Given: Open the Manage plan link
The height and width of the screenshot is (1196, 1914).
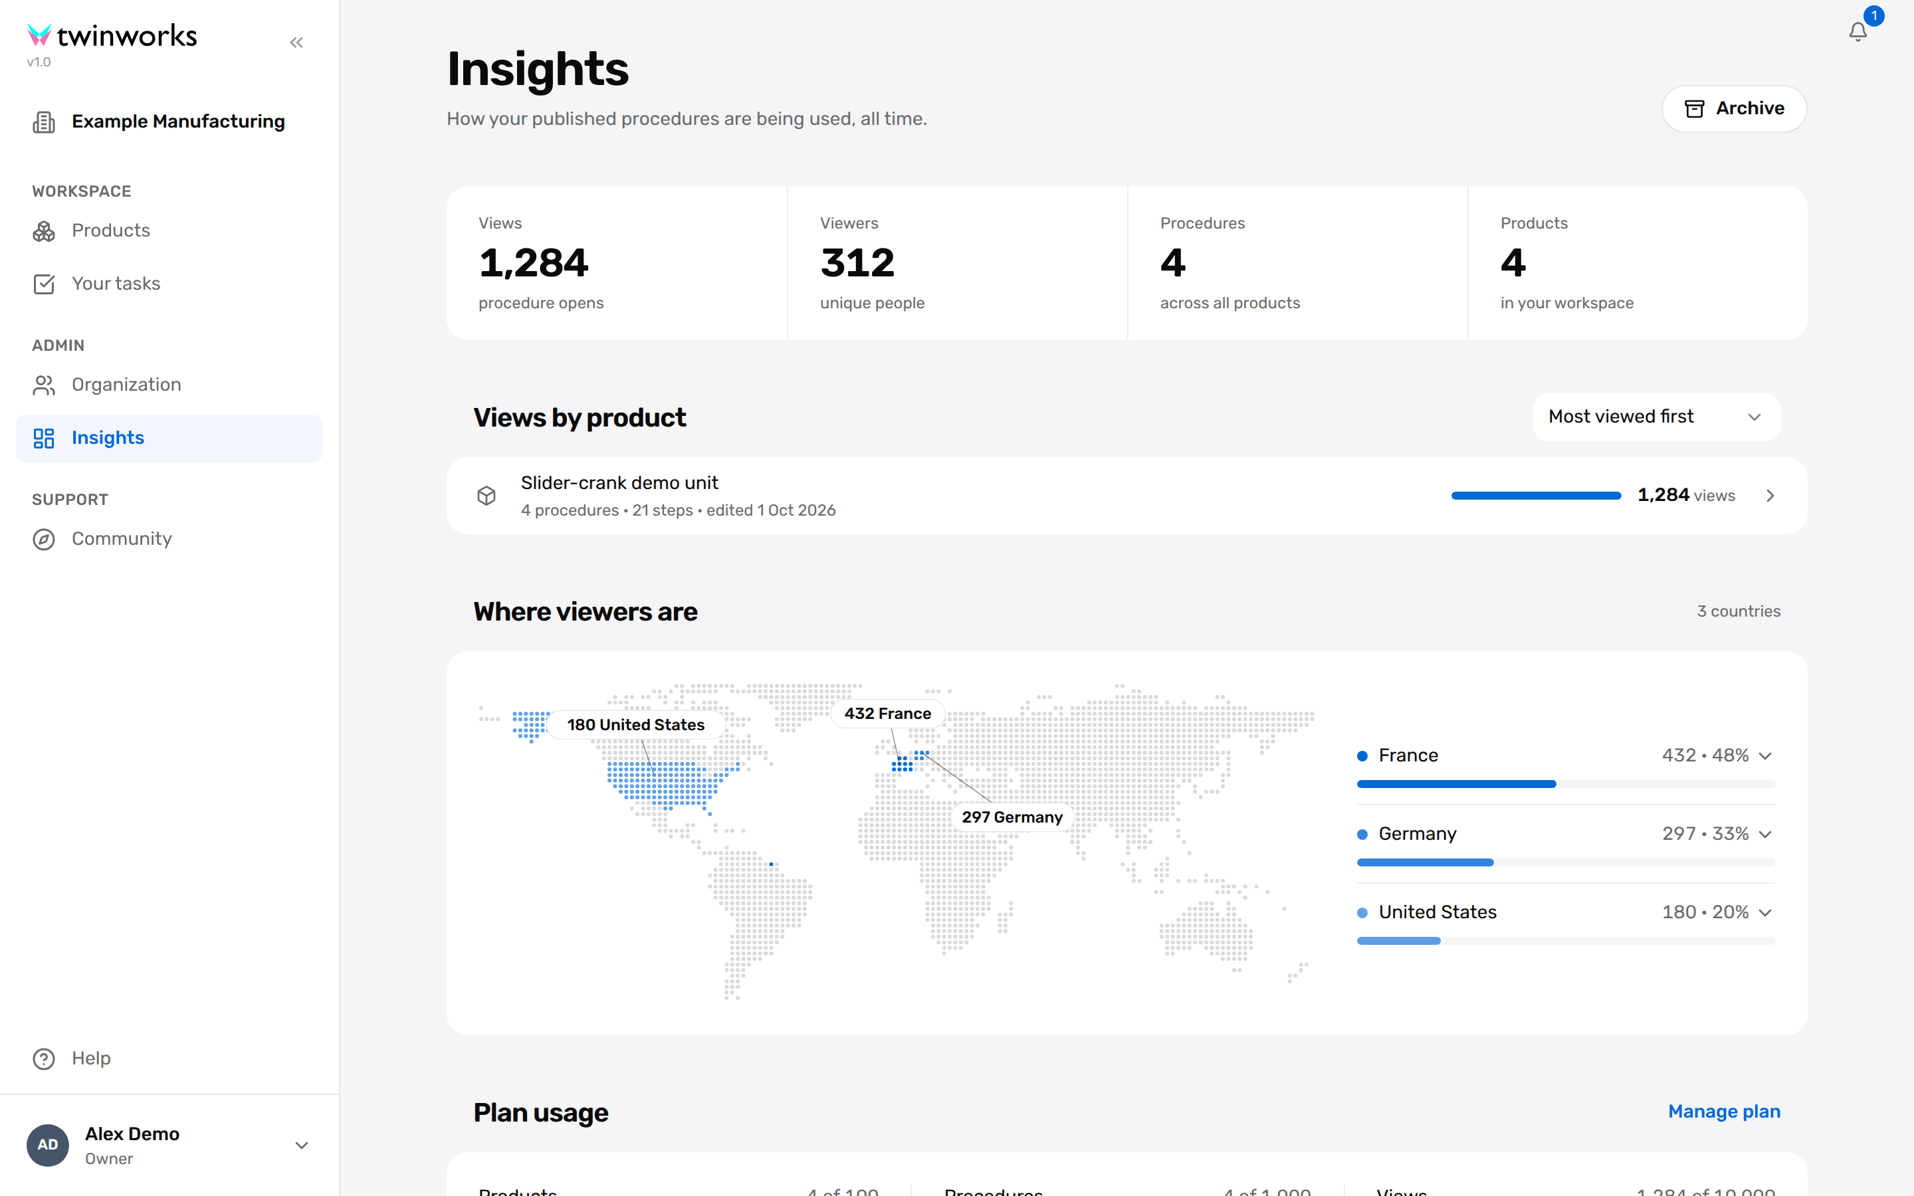Looking at the screenshot, I should click(x=1723, y=1112).
